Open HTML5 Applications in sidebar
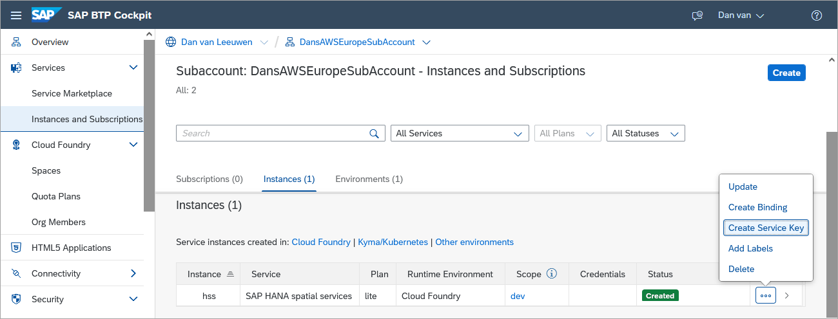Screen dimensions: 838x319 72,248
